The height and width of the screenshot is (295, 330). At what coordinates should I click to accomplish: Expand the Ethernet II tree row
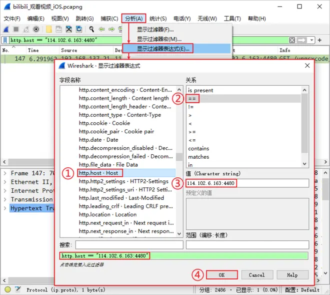click(x=5, y=182)
